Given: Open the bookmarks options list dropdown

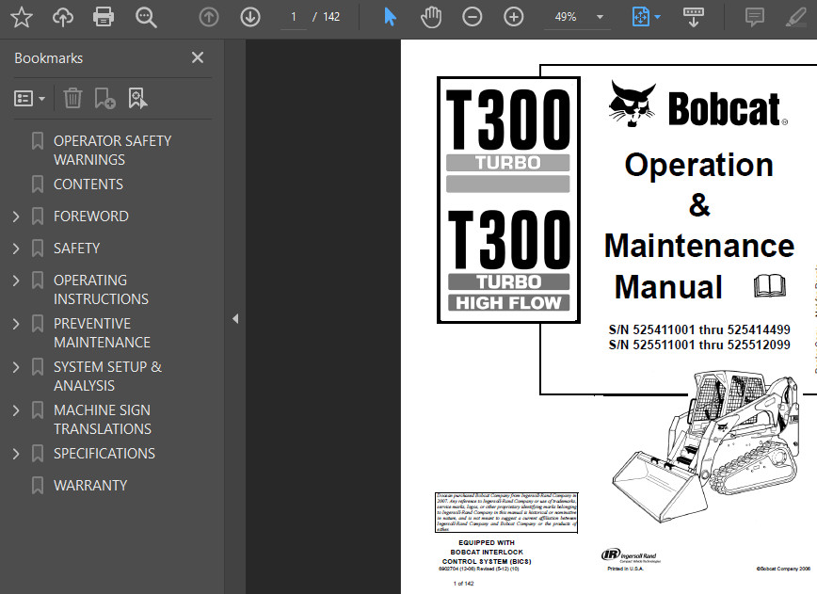Looking at the screenshot, I should pos(29,98).
